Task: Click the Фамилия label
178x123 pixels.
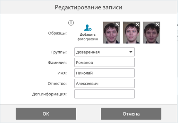Action: click(x=57, y=62)
